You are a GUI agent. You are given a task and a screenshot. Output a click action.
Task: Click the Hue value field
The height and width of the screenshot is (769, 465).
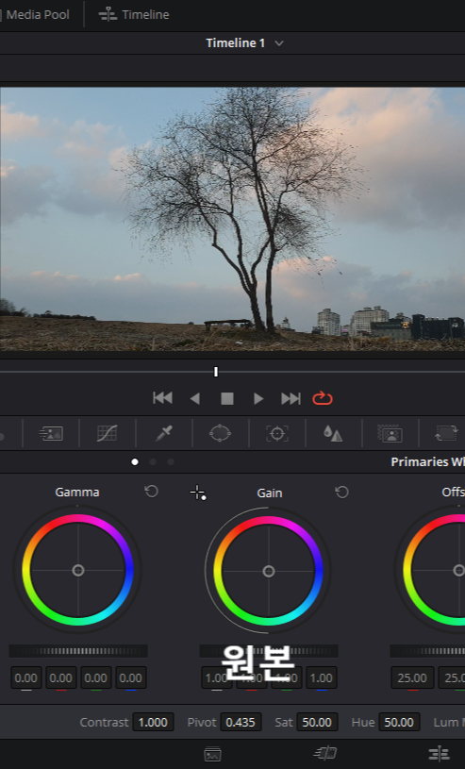click(399, 723)
